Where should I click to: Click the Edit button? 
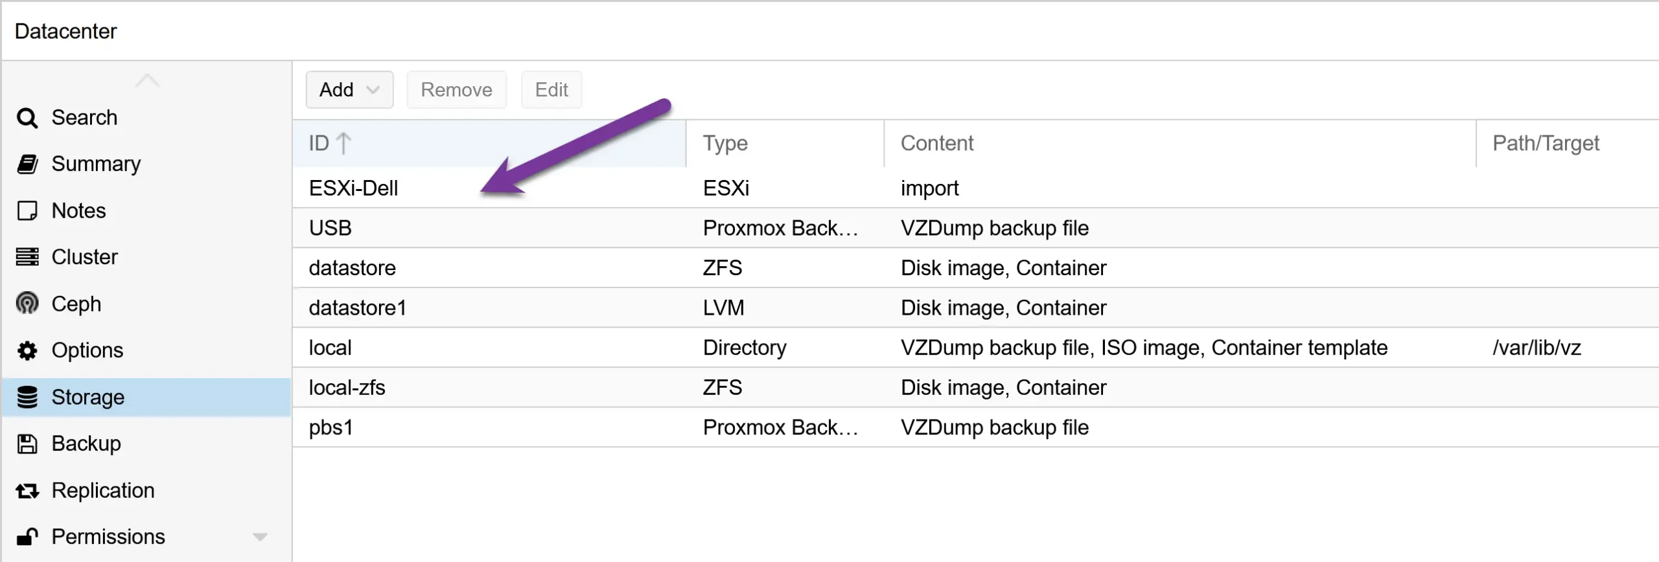click(x=551, y=89)
